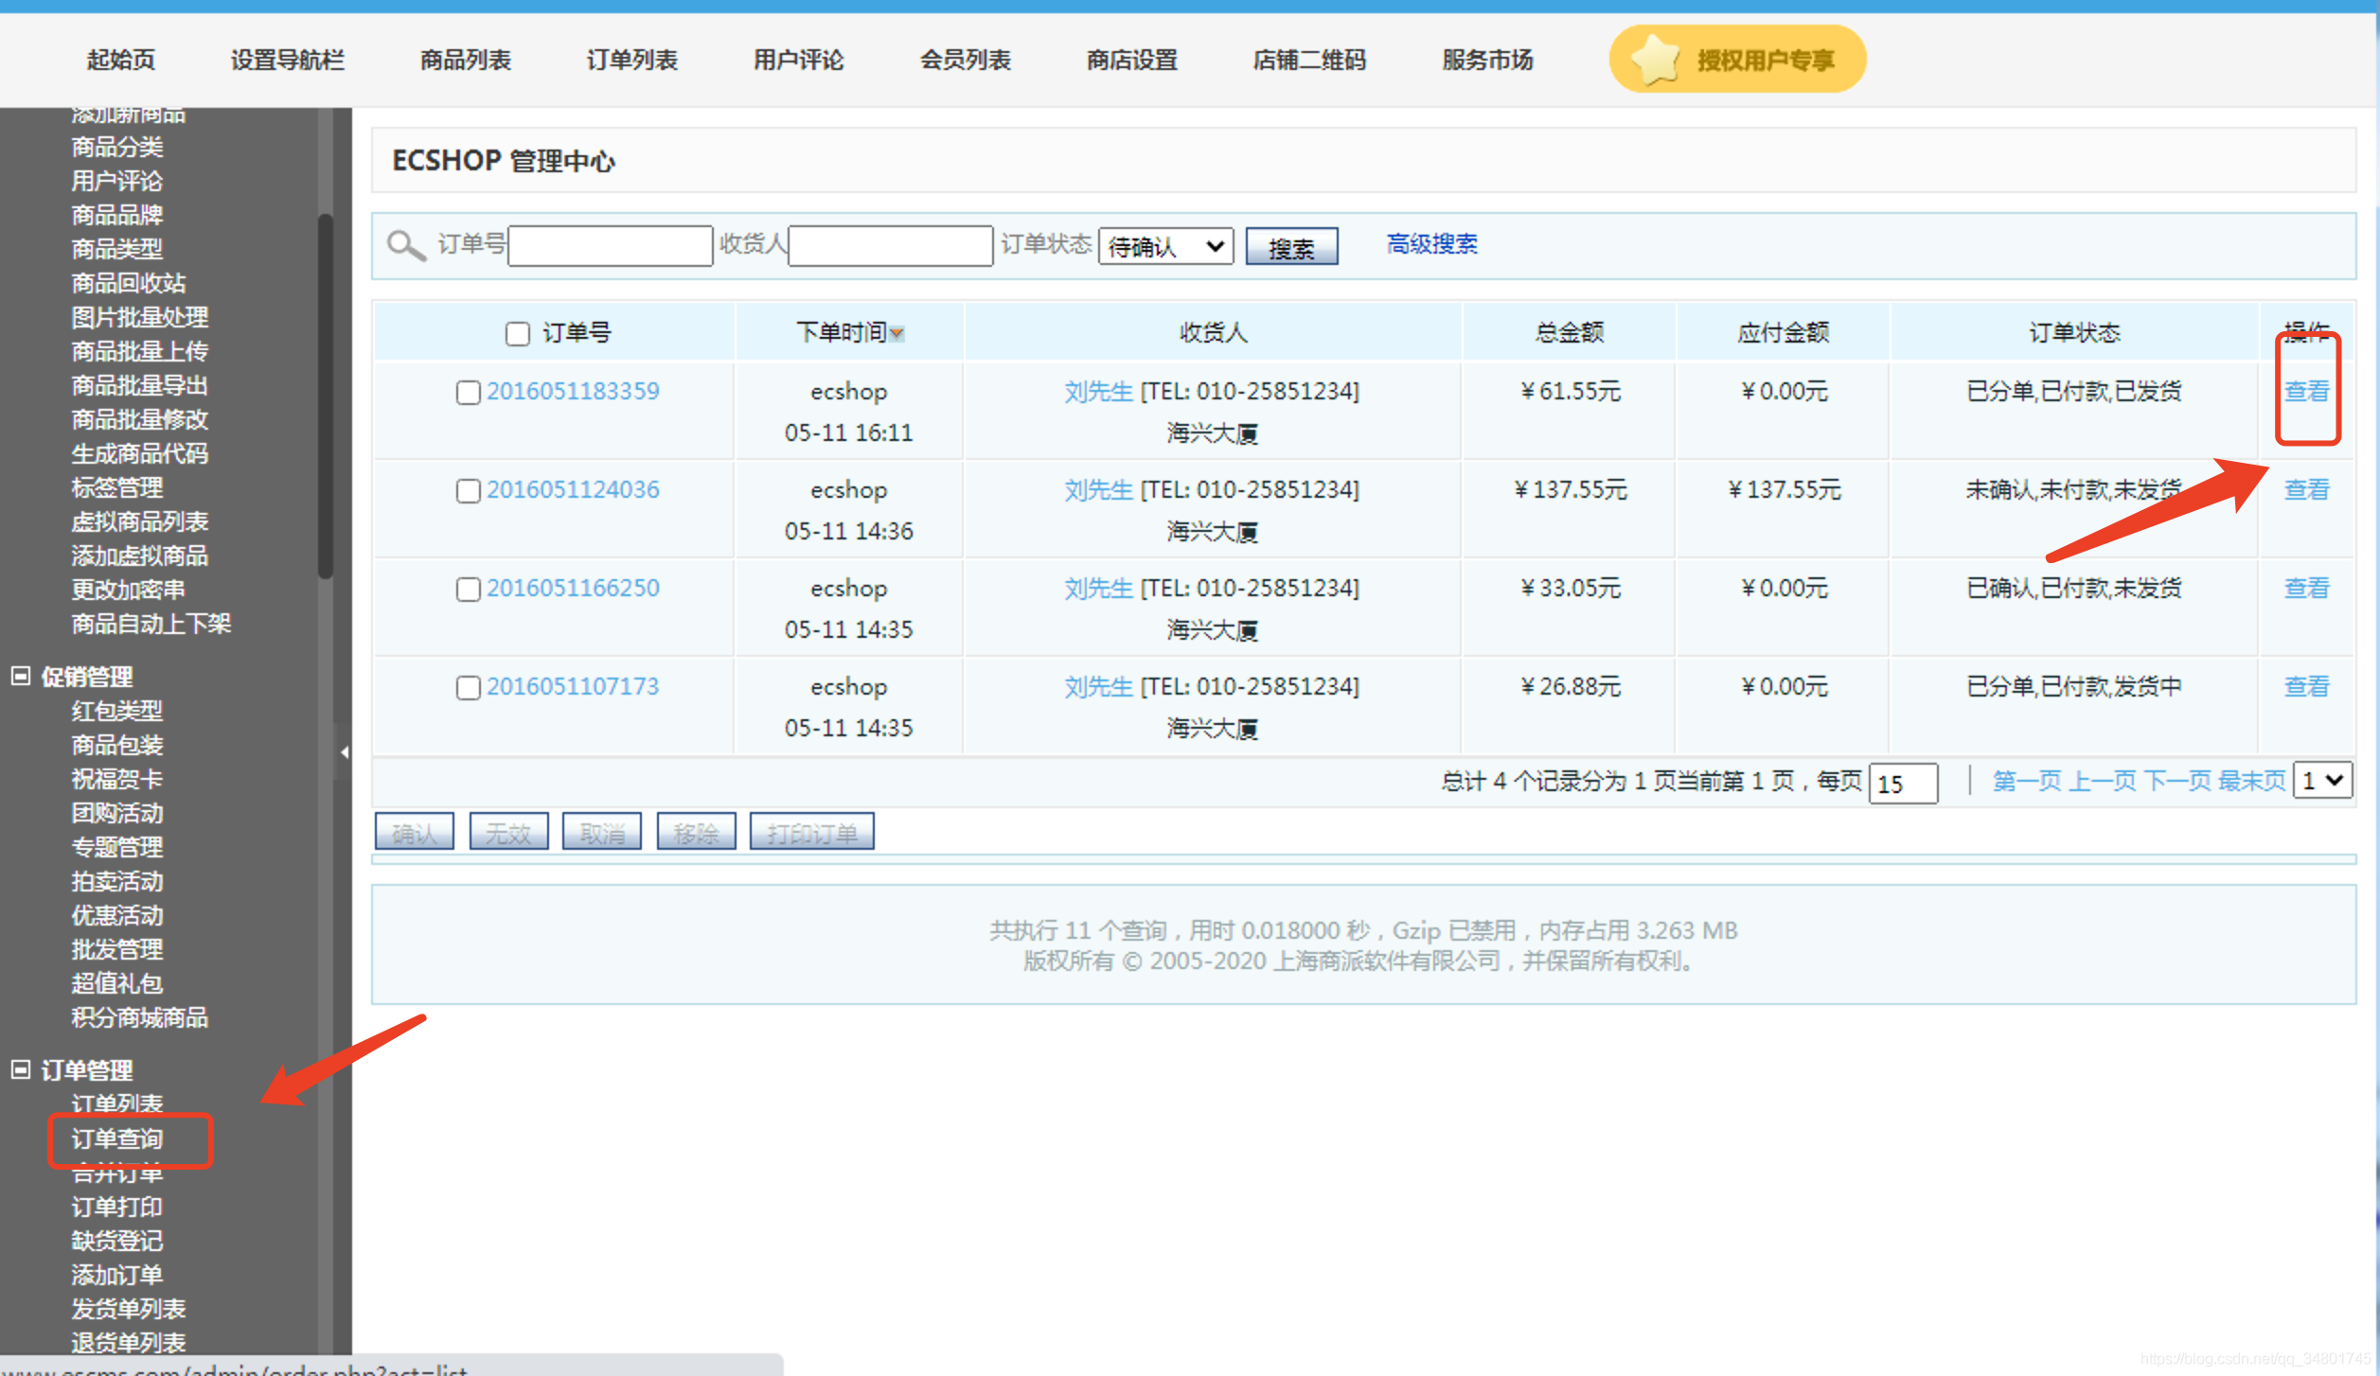The height and width of the screenshot is (1376, 2380).
Task: Collapse the 订单管理 tree section
Action: (21, 1069)
